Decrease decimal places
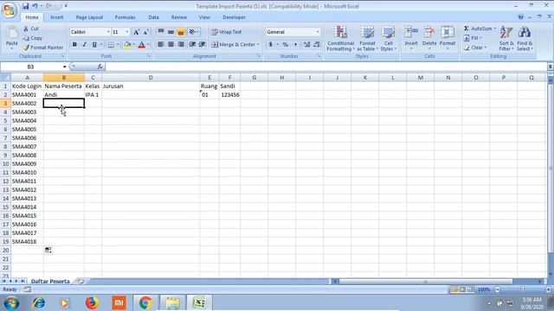This screenshot has width=554, height=311. coord(316,44)
